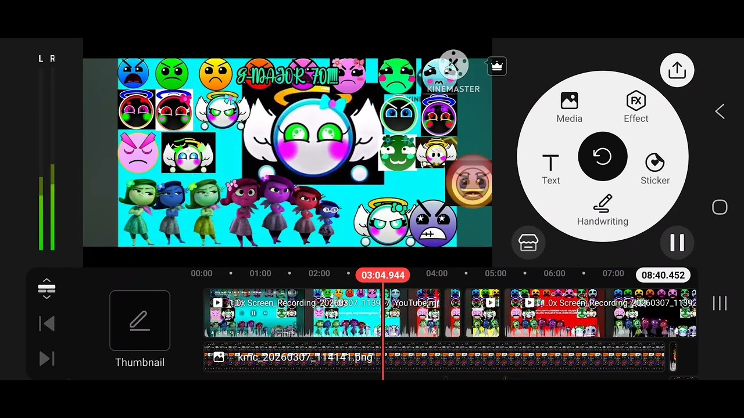Click the 07:00 ruler mark
The height and width of the screenshot is (418, 744).
tap(613, 273)
